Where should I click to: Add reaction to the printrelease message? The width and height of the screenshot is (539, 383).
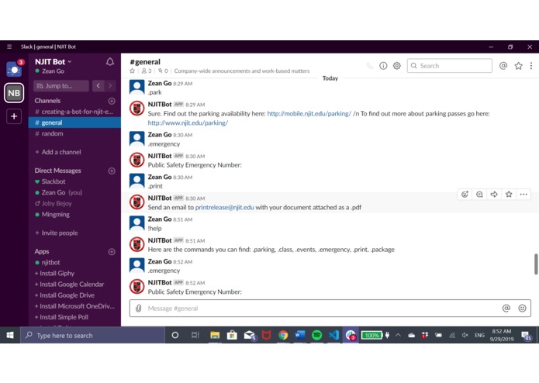coord(465,195)
